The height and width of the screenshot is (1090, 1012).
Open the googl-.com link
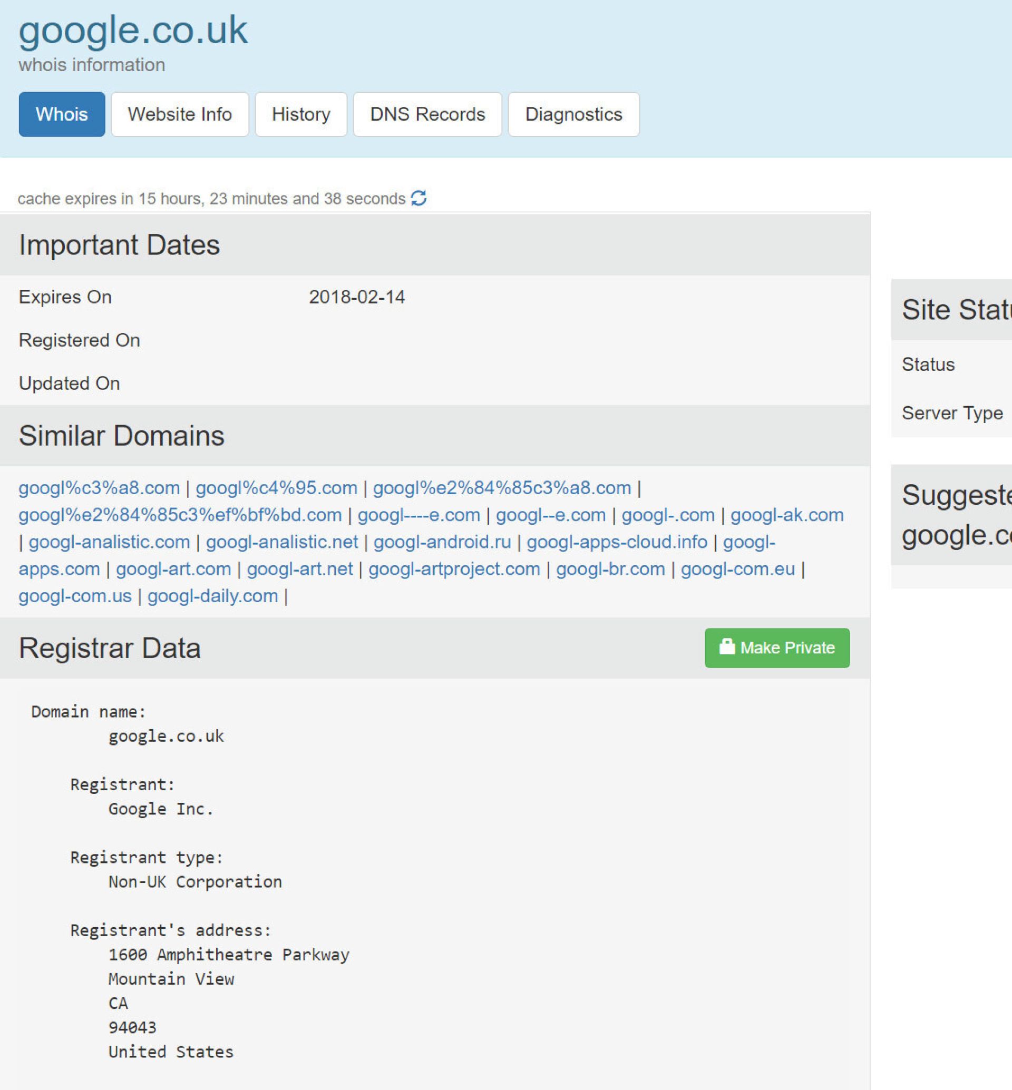click(668, 515)
